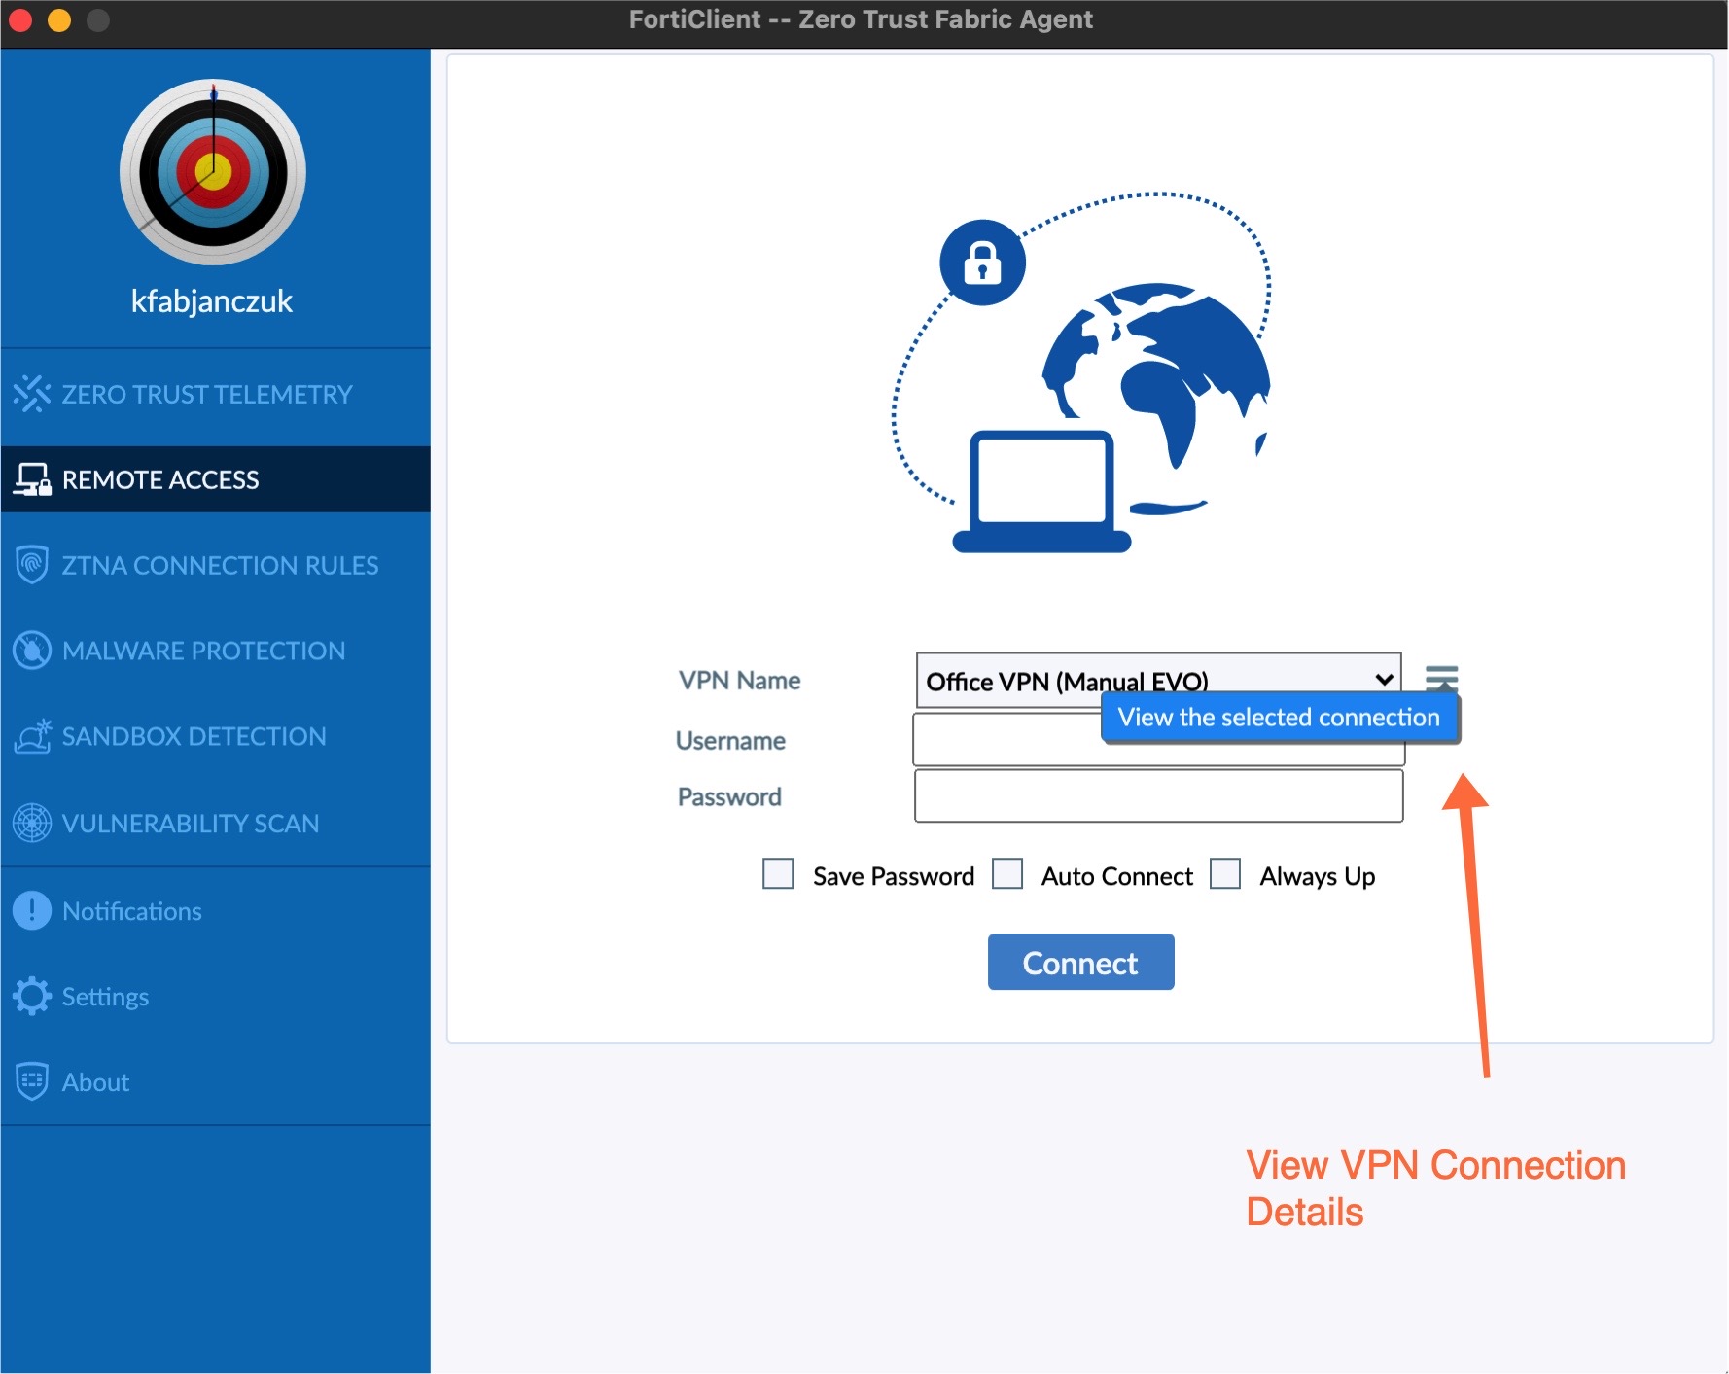This screenshot has width=1729, height=1374.
Task: Click the Malware Protection bug icon
Action: pyautogui.click(x=32, y=651)
